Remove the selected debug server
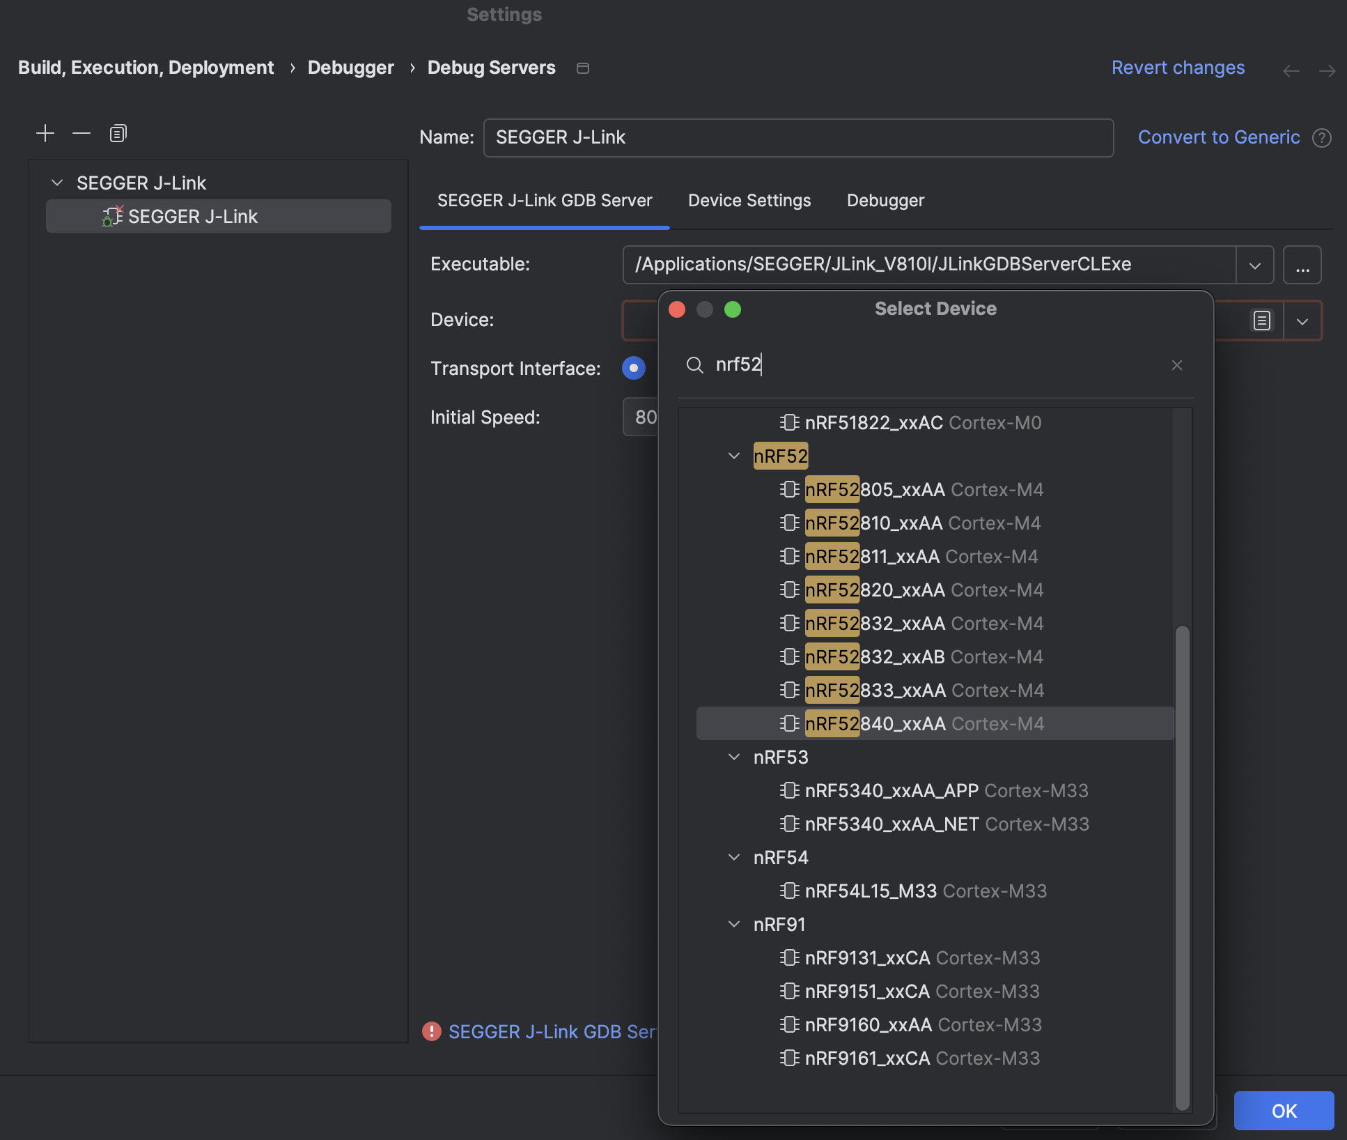This screenshot has width=1347, height=1140. click(x=81, y=133)
